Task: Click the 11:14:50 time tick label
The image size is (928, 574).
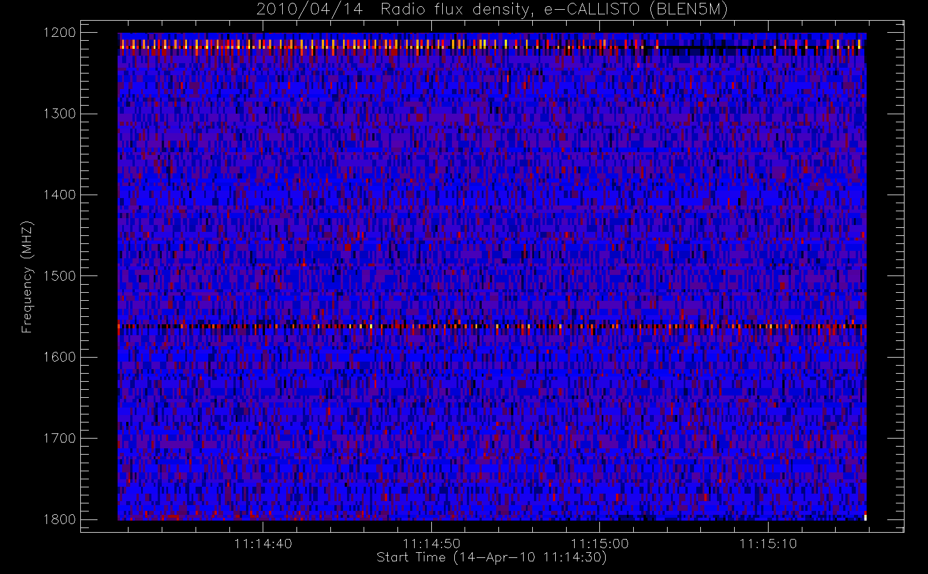Action: (431, 544)
